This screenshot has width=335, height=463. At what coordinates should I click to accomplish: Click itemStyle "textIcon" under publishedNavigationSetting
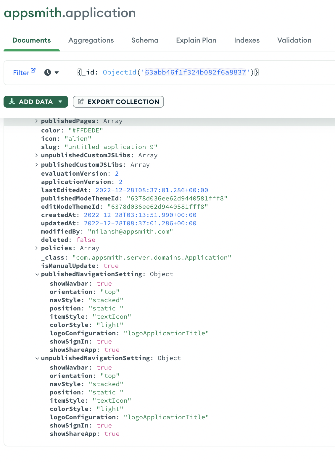pyautogui.click(x=112, y=317)
